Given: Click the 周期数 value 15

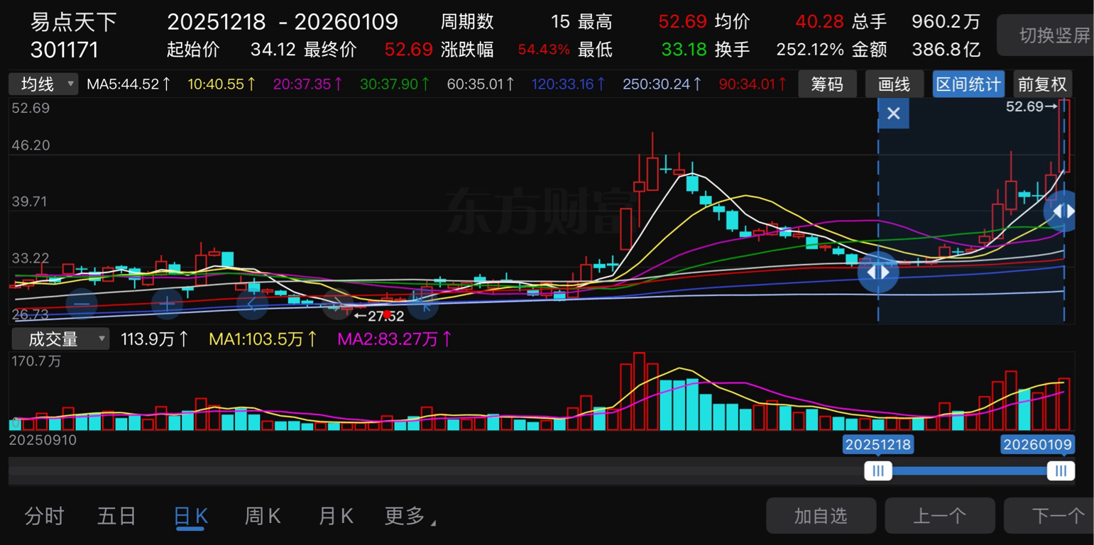Looking at the screenshot, I should (561, 22).
